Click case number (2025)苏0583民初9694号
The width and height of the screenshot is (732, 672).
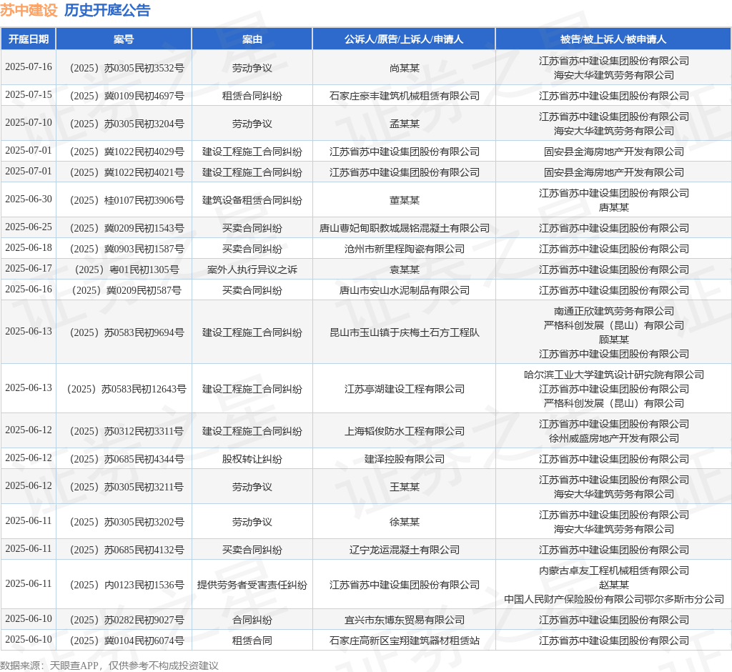tap(127, 333)
